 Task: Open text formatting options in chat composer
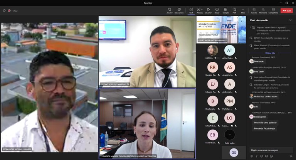click(252, 156)
